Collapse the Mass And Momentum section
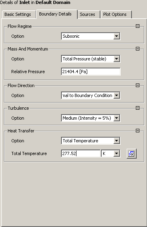 click(137, 49)
